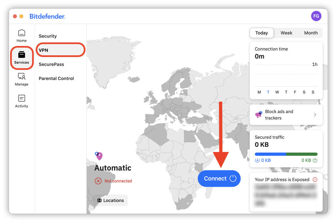Viewport: 336px width, 222px height.
Task: Click the Not connected status text
Action: click(x=118, y=181)
